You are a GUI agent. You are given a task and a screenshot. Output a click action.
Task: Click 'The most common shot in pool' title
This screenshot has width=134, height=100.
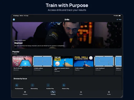[62, 69]
